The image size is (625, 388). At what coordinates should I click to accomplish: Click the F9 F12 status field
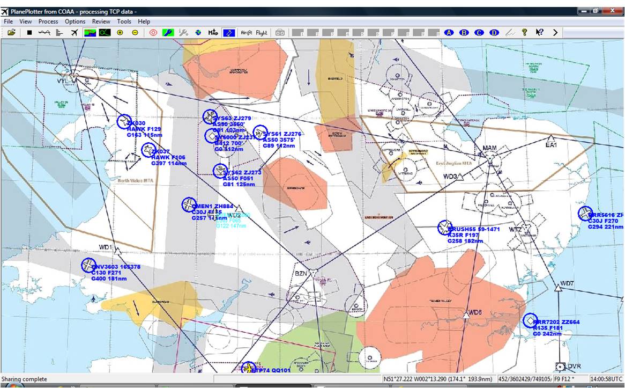point(564,379)
